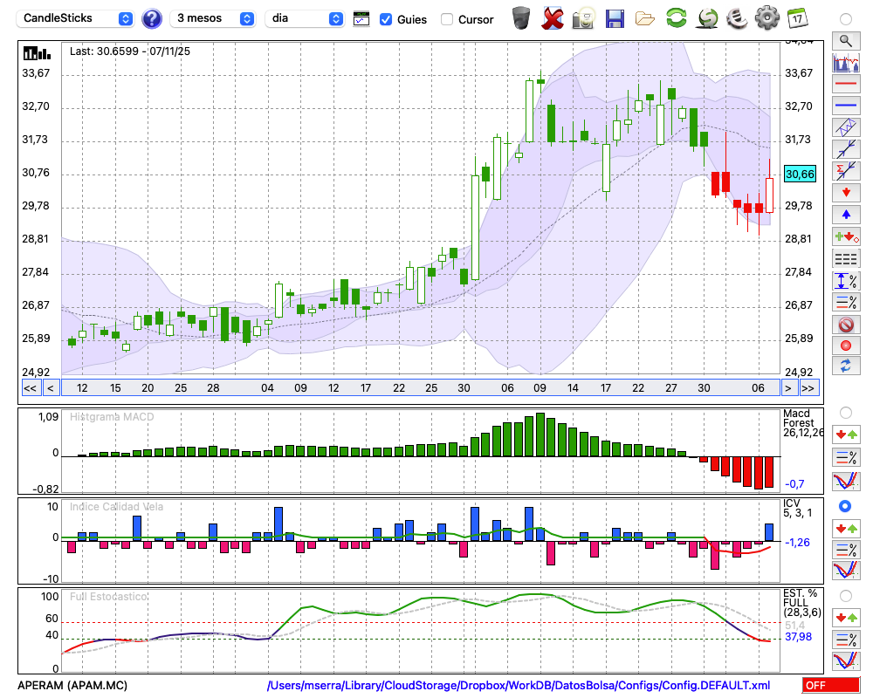
Task: Uncheck the Guies checkbox
Action: pyautogui.click(x=386, y=19)
